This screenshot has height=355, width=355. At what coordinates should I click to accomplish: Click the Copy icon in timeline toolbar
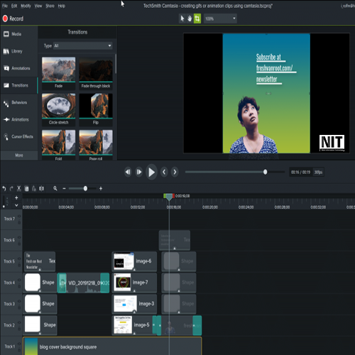click(26, 188)
